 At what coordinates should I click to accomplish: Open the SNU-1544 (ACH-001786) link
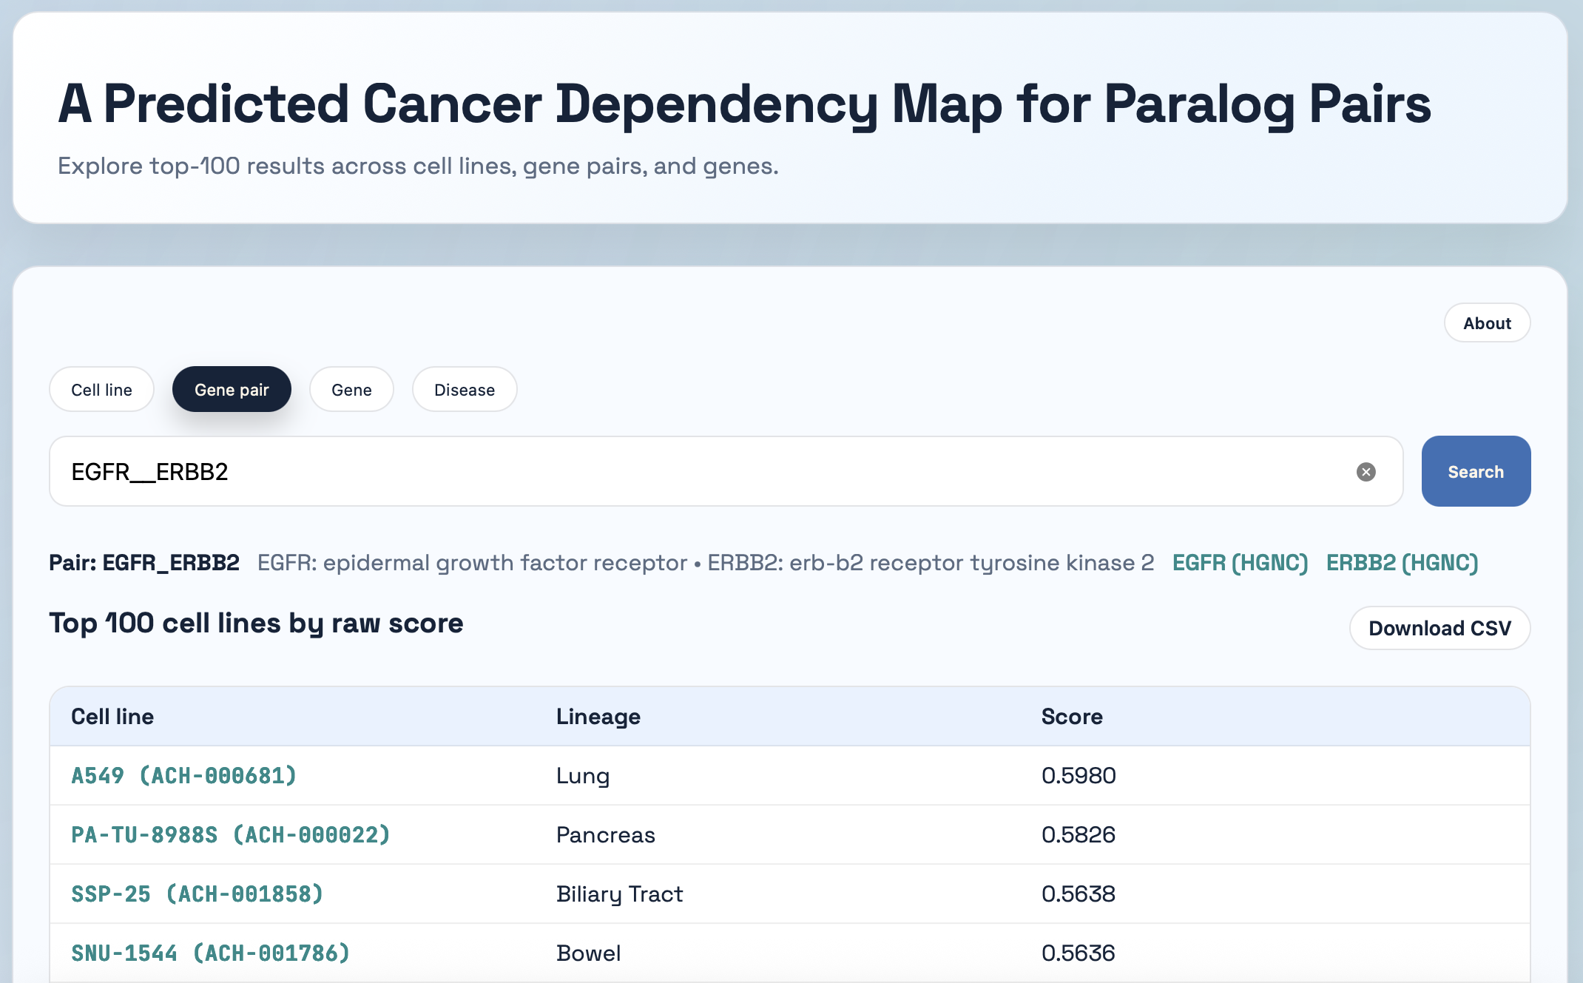[x=210, y=953]
